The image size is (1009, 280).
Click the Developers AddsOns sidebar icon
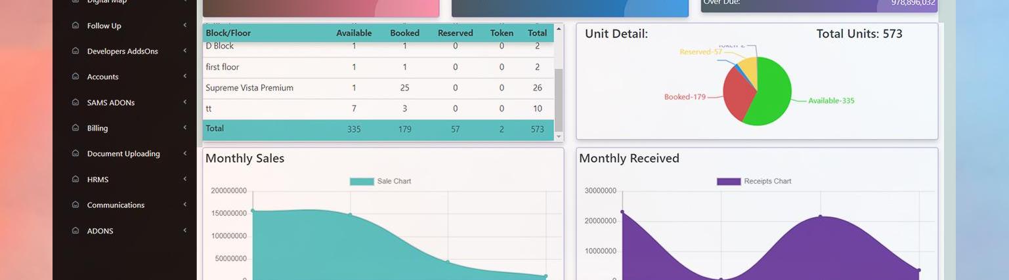coord(75,51)
